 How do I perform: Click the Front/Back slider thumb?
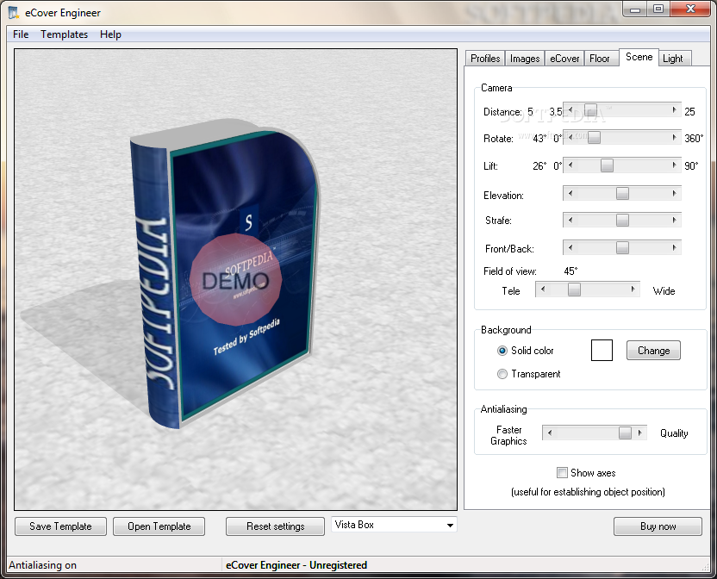pyautogui.click(x=622, y=247)
